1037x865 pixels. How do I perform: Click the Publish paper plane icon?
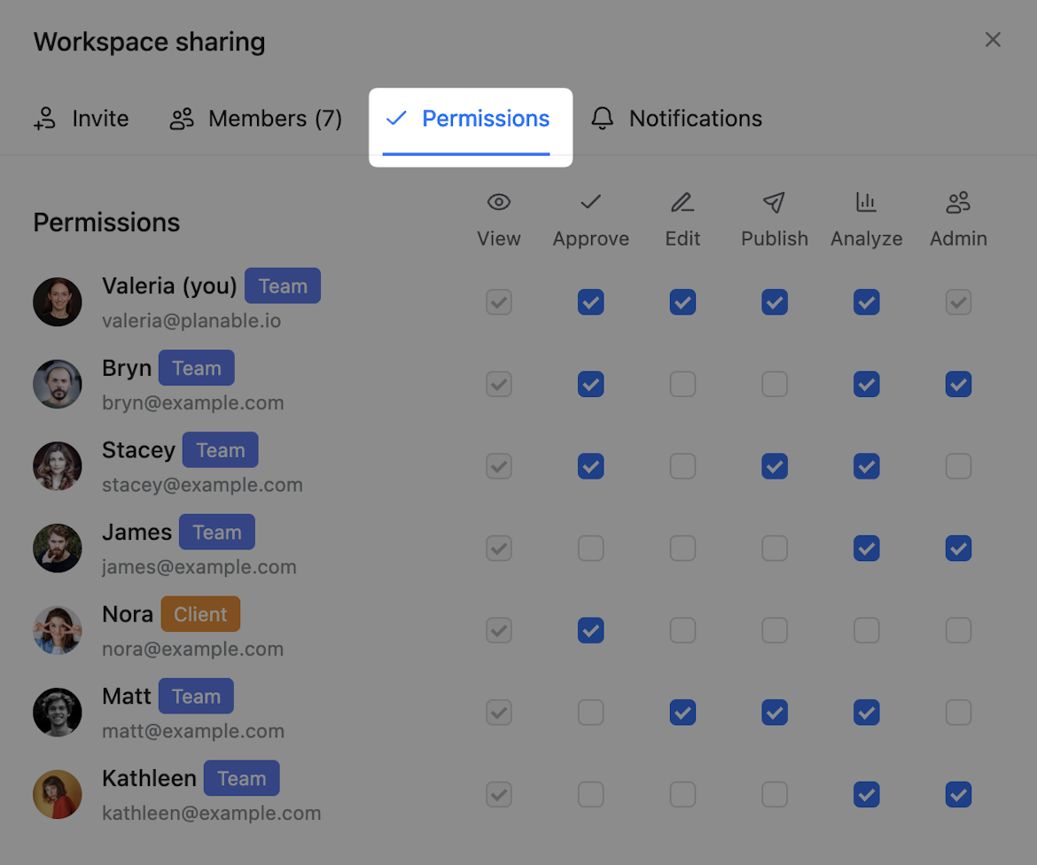pos(775,203)
